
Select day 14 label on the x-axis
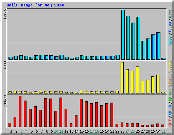[x=76, y=131]
